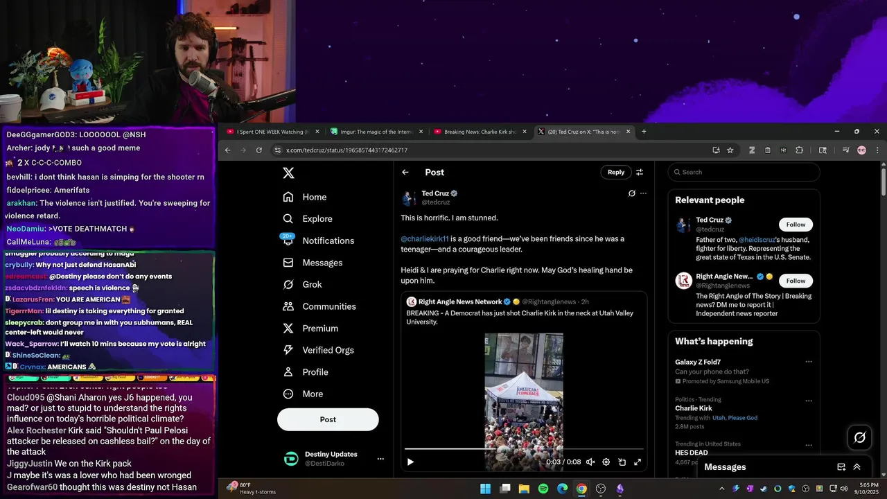Open a new browser tab
This screenshot has width=887, height=499.
tap(644, 132)
